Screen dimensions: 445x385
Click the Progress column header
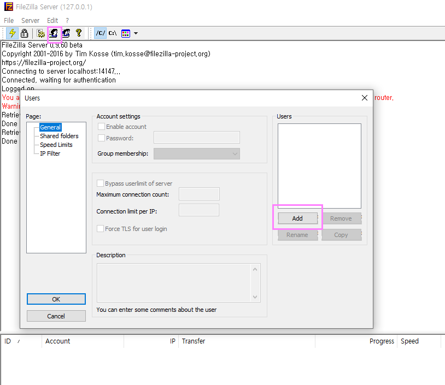[x=356, y=341]
